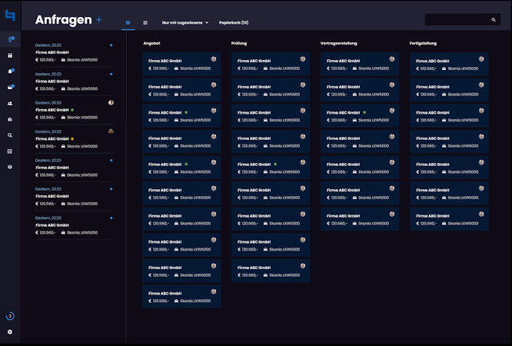512x346 pixels.
Task: Open the mailbox icon with badge
Action: (x=11, y=87)
